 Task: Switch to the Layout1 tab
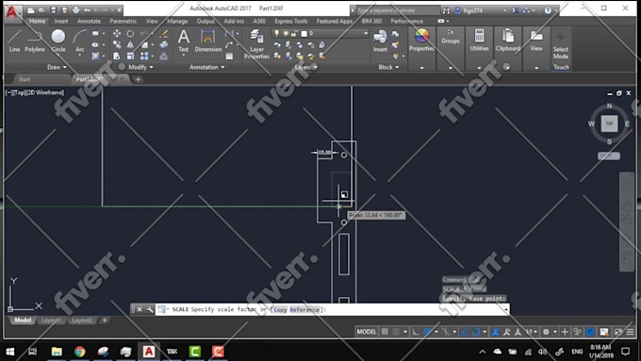(52, 320)
